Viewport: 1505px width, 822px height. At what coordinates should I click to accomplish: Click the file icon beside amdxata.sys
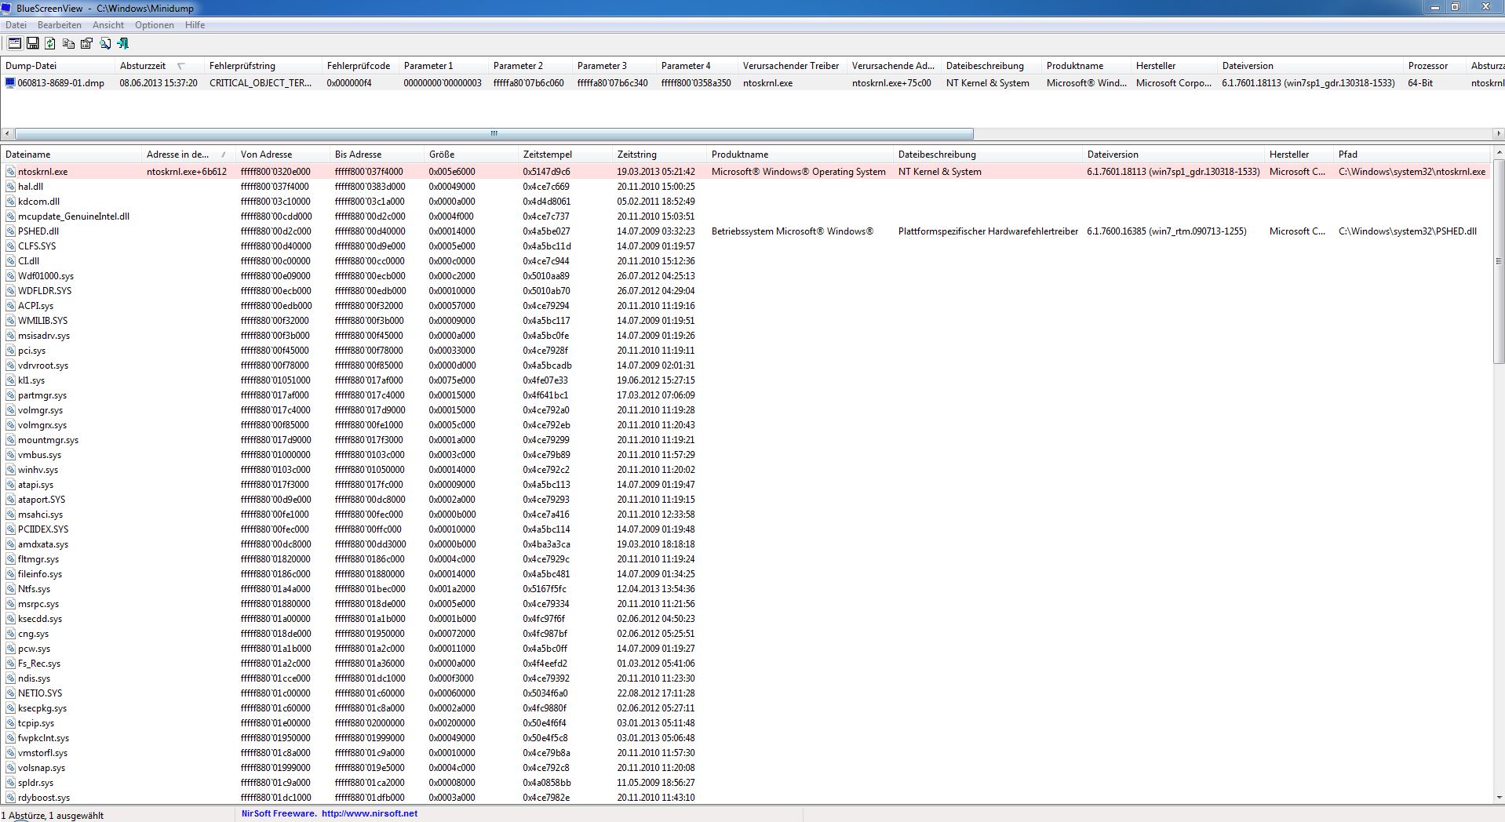pyautogui.click(x=10, y=544)
